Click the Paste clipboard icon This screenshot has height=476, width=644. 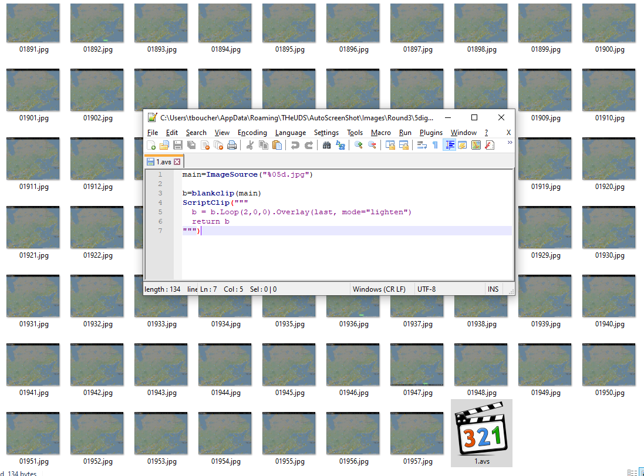tap(277, 145)
